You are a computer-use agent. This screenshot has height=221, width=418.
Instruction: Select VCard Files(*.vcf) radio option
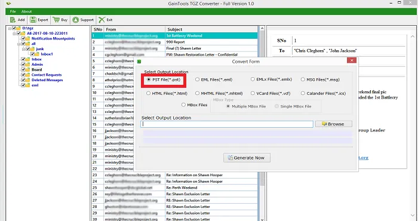pyautogui.click(x=253, y=93)
